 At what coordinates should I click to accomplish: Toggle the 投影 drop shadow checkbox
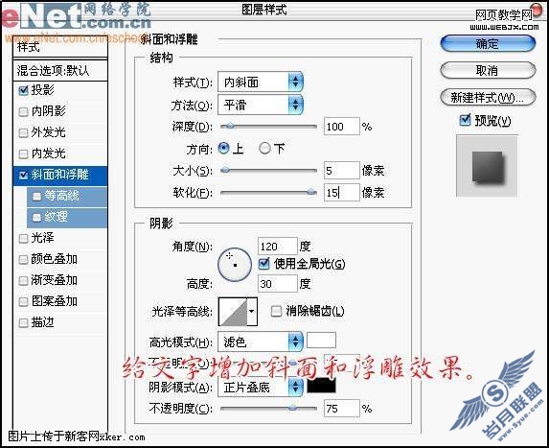[23, 90]
